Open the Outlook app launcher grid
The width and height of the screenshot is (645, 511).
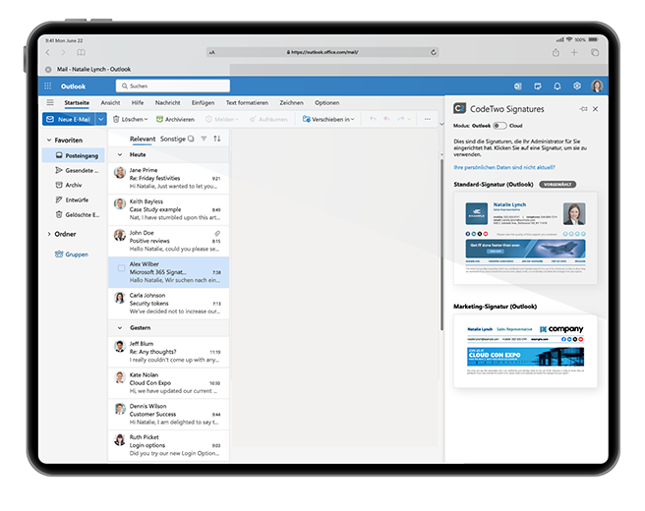(x=48, y=85)
